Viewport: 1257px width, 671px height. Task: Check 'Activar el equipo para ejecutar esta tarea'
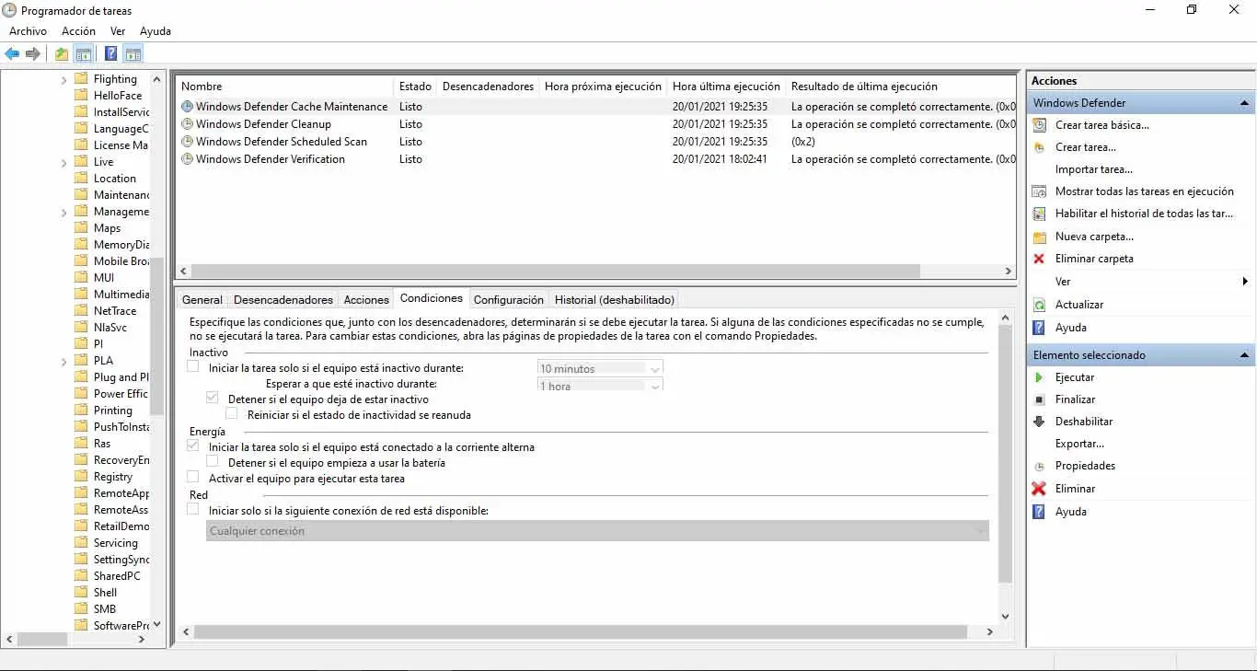pos(192,477)
